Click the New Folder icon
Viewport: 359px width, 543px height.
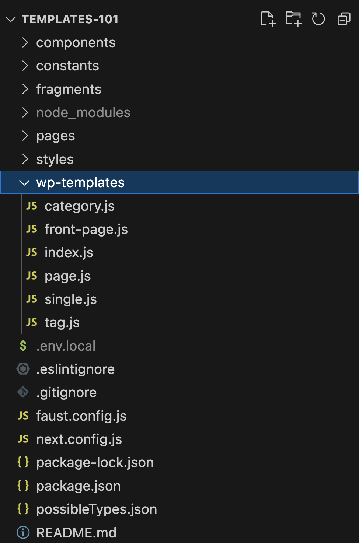(293, 19)
